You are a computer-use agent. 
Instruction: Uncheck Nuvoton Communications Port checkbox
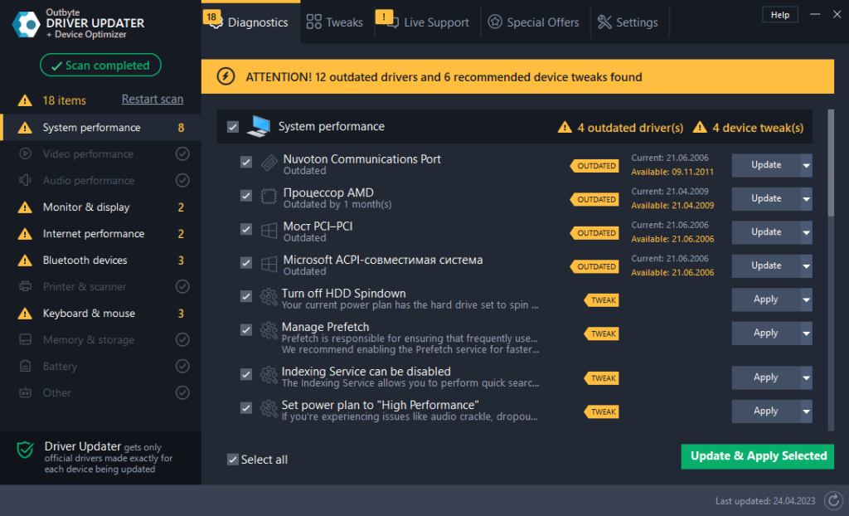[246, 162]
